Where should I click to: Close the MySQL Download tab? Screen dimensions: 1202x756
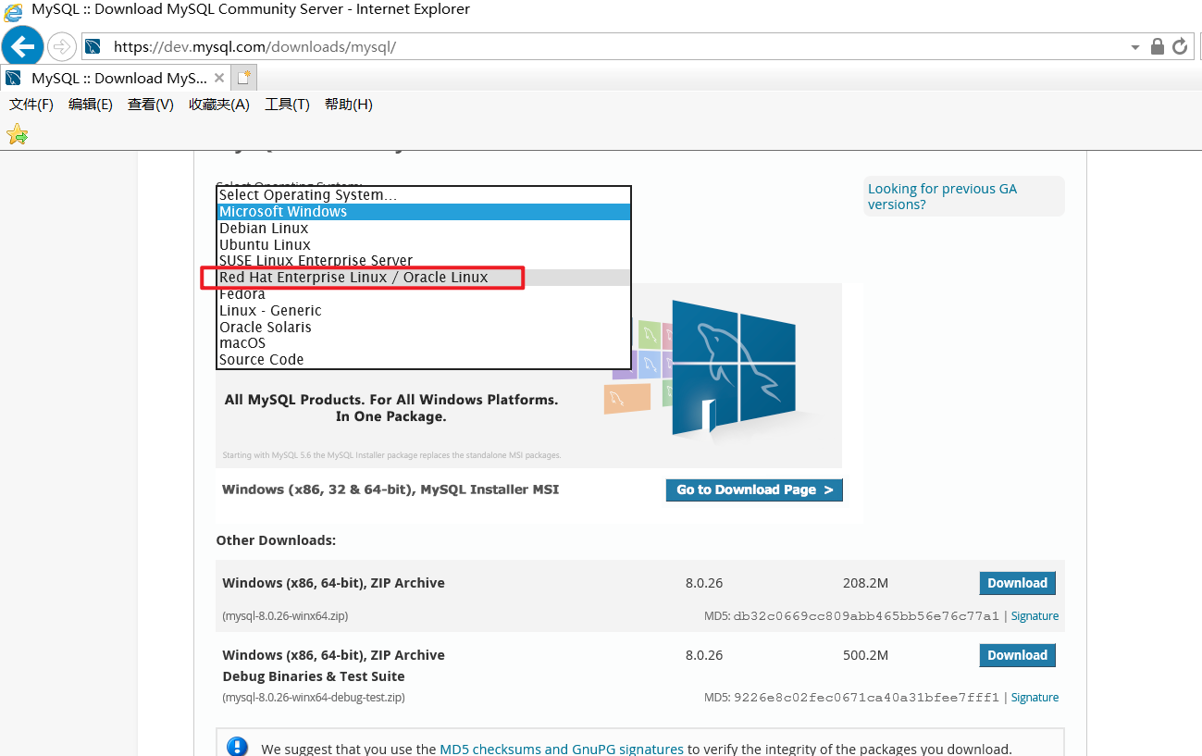pos(219,78)
